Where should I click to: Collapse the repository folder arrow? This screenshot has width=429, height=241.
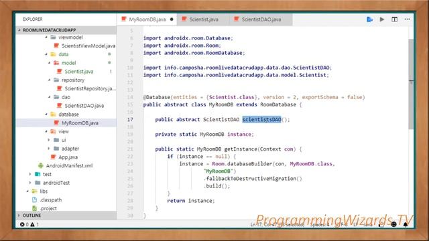point(50,80)
